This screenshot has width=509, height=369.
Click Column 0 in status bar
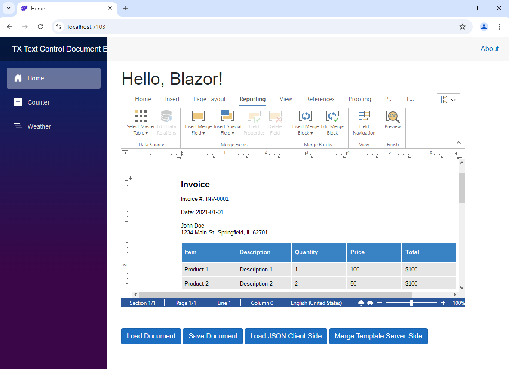click(262, 303)
